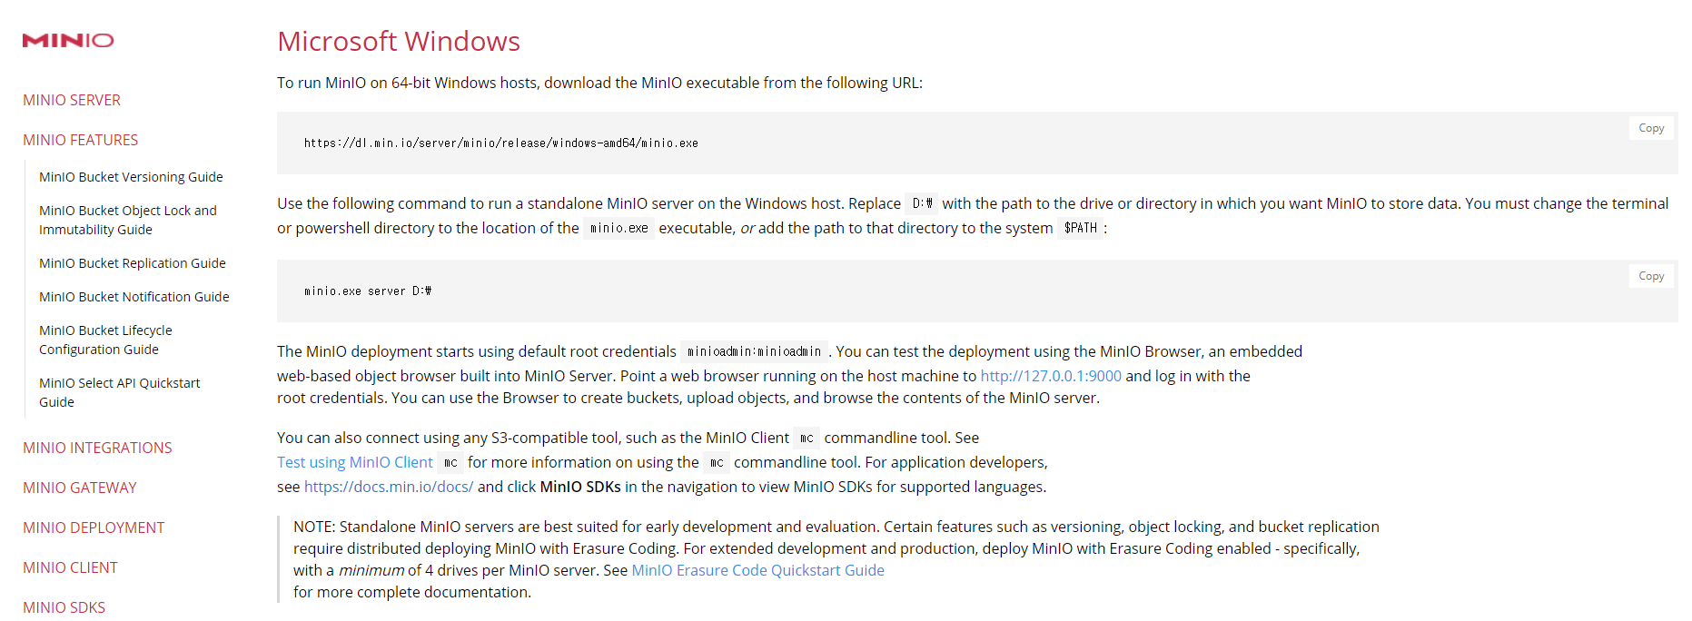This screenshot has width=1692, height=621.
Task: Click the windows-amd64 minio.exe URL text
Action: pyautogui.click(x=501, y=143)
